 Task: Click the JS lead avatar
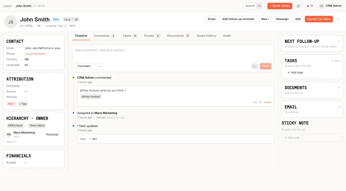coord(10,22)
